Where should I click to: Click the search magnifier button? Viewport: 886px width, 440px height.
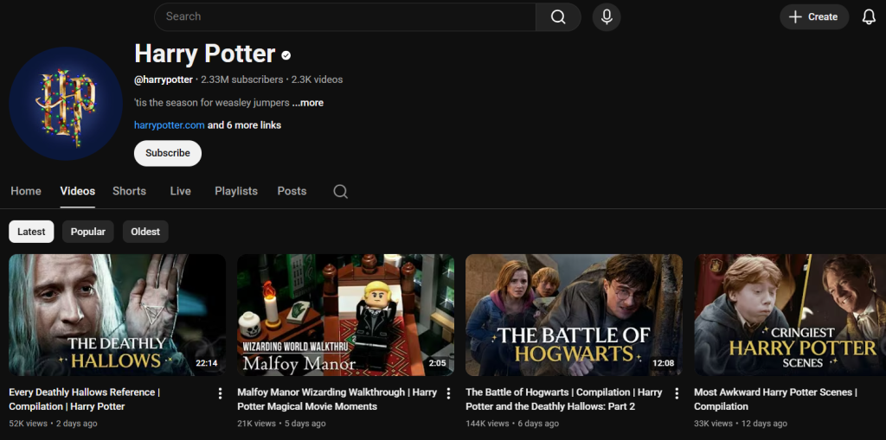click(558, 17)
